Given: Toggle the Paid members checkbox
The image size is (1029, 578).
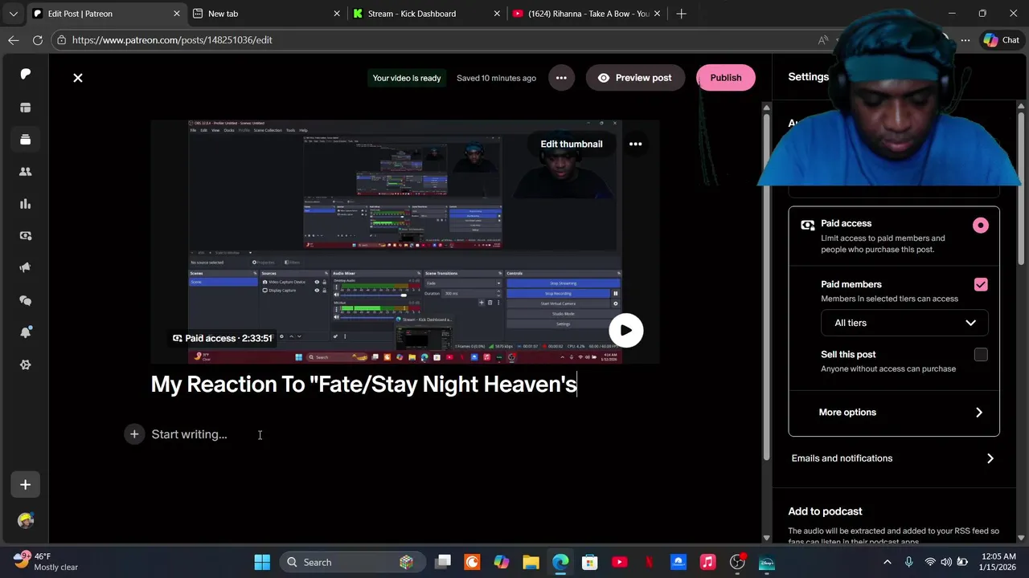Looking at the screenshot, I should point(981,284).
